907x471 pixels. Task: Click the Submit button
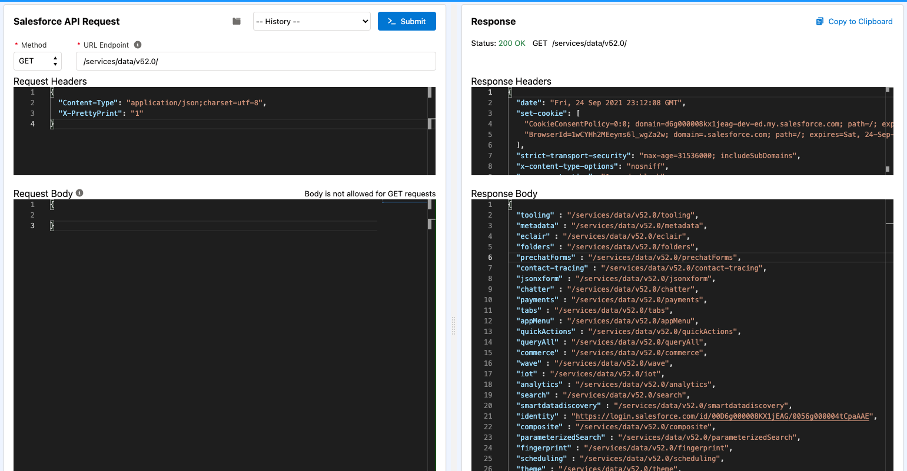click(x=407, y=21)
